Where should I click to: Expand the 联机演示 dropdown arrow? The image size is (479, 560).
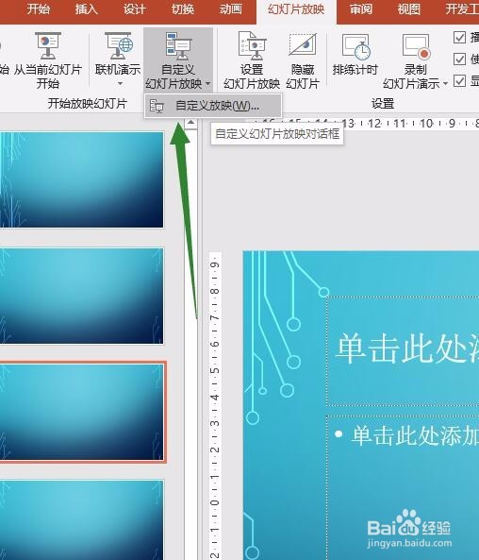pyautogui.click(x=120, y=84)
